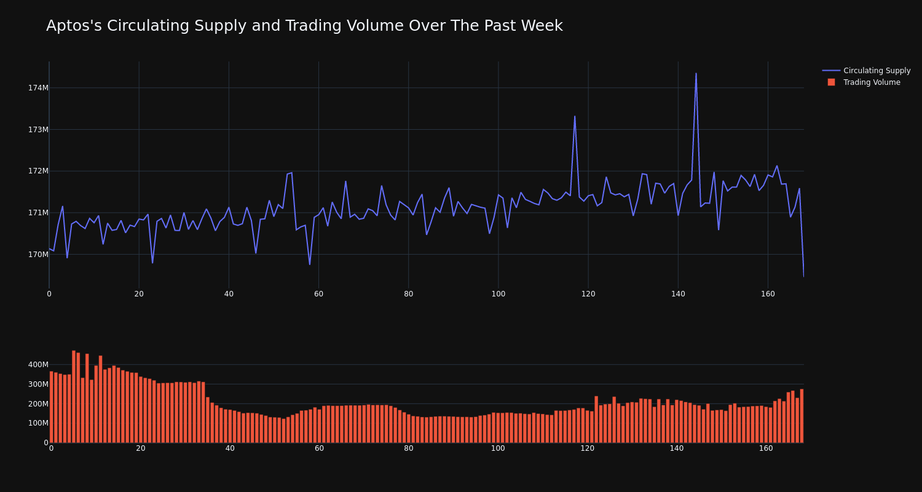Toggle the Circulating Supply legend entry
922x492 pixels.
click(866, 71)
